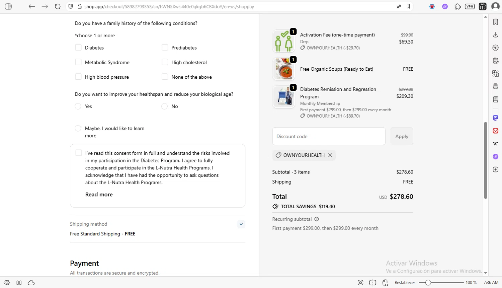Open the user profile avatar
This screenshot has height=288, width=502.
tap(495, 6)
